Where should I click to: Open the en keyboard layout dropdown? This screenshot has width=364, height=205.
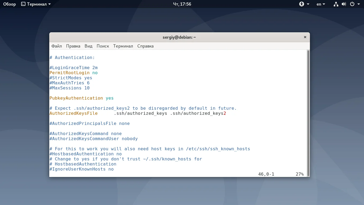(x=321, y=4)
